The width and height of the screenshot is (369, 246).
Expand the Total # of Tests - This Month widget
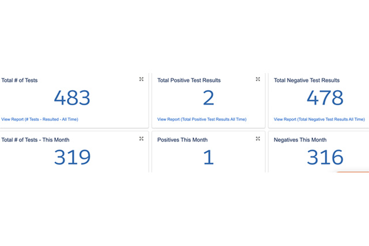pyautogui.click(x=141, y=139)
